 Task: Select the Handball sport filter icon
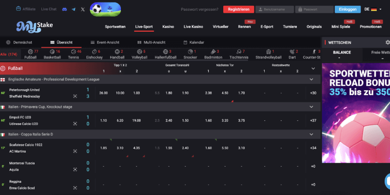[x=117, y=52]
